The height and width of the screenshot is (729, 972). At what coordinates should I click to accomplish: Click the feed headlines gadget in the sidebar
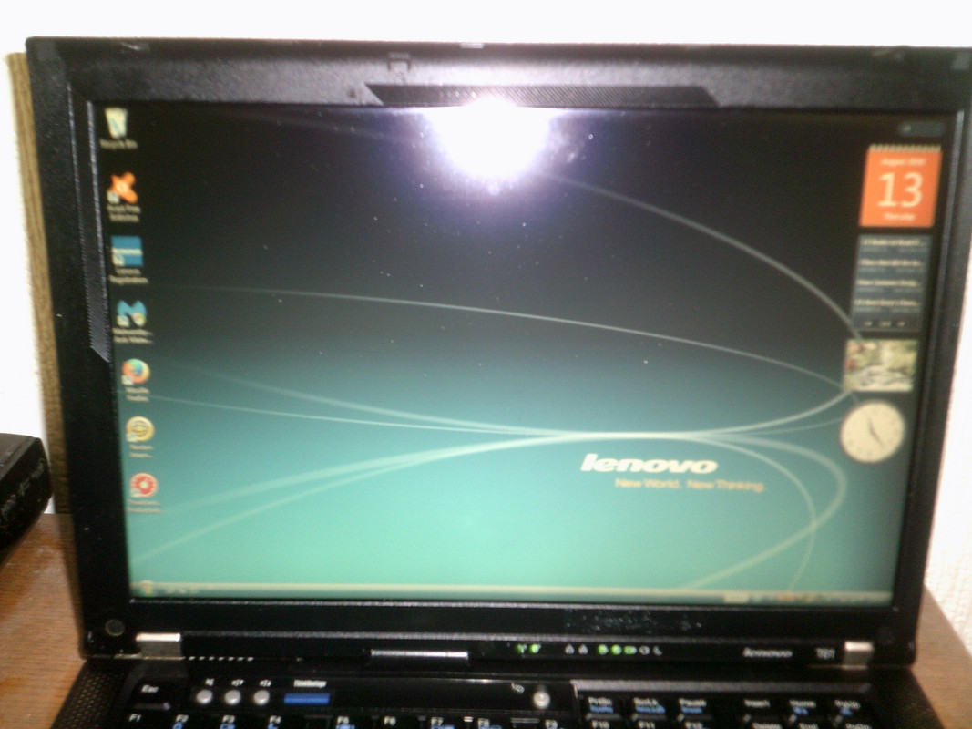coord(892,283)
